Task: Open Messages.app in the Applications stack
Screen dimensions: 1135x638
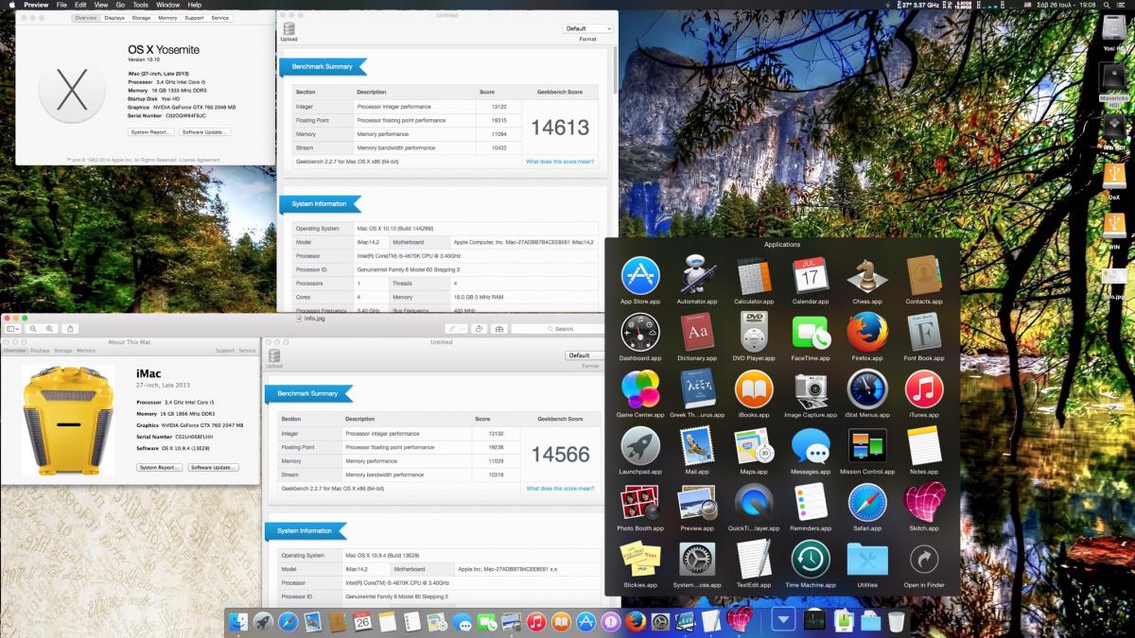Action: click(x=811, y=445)
